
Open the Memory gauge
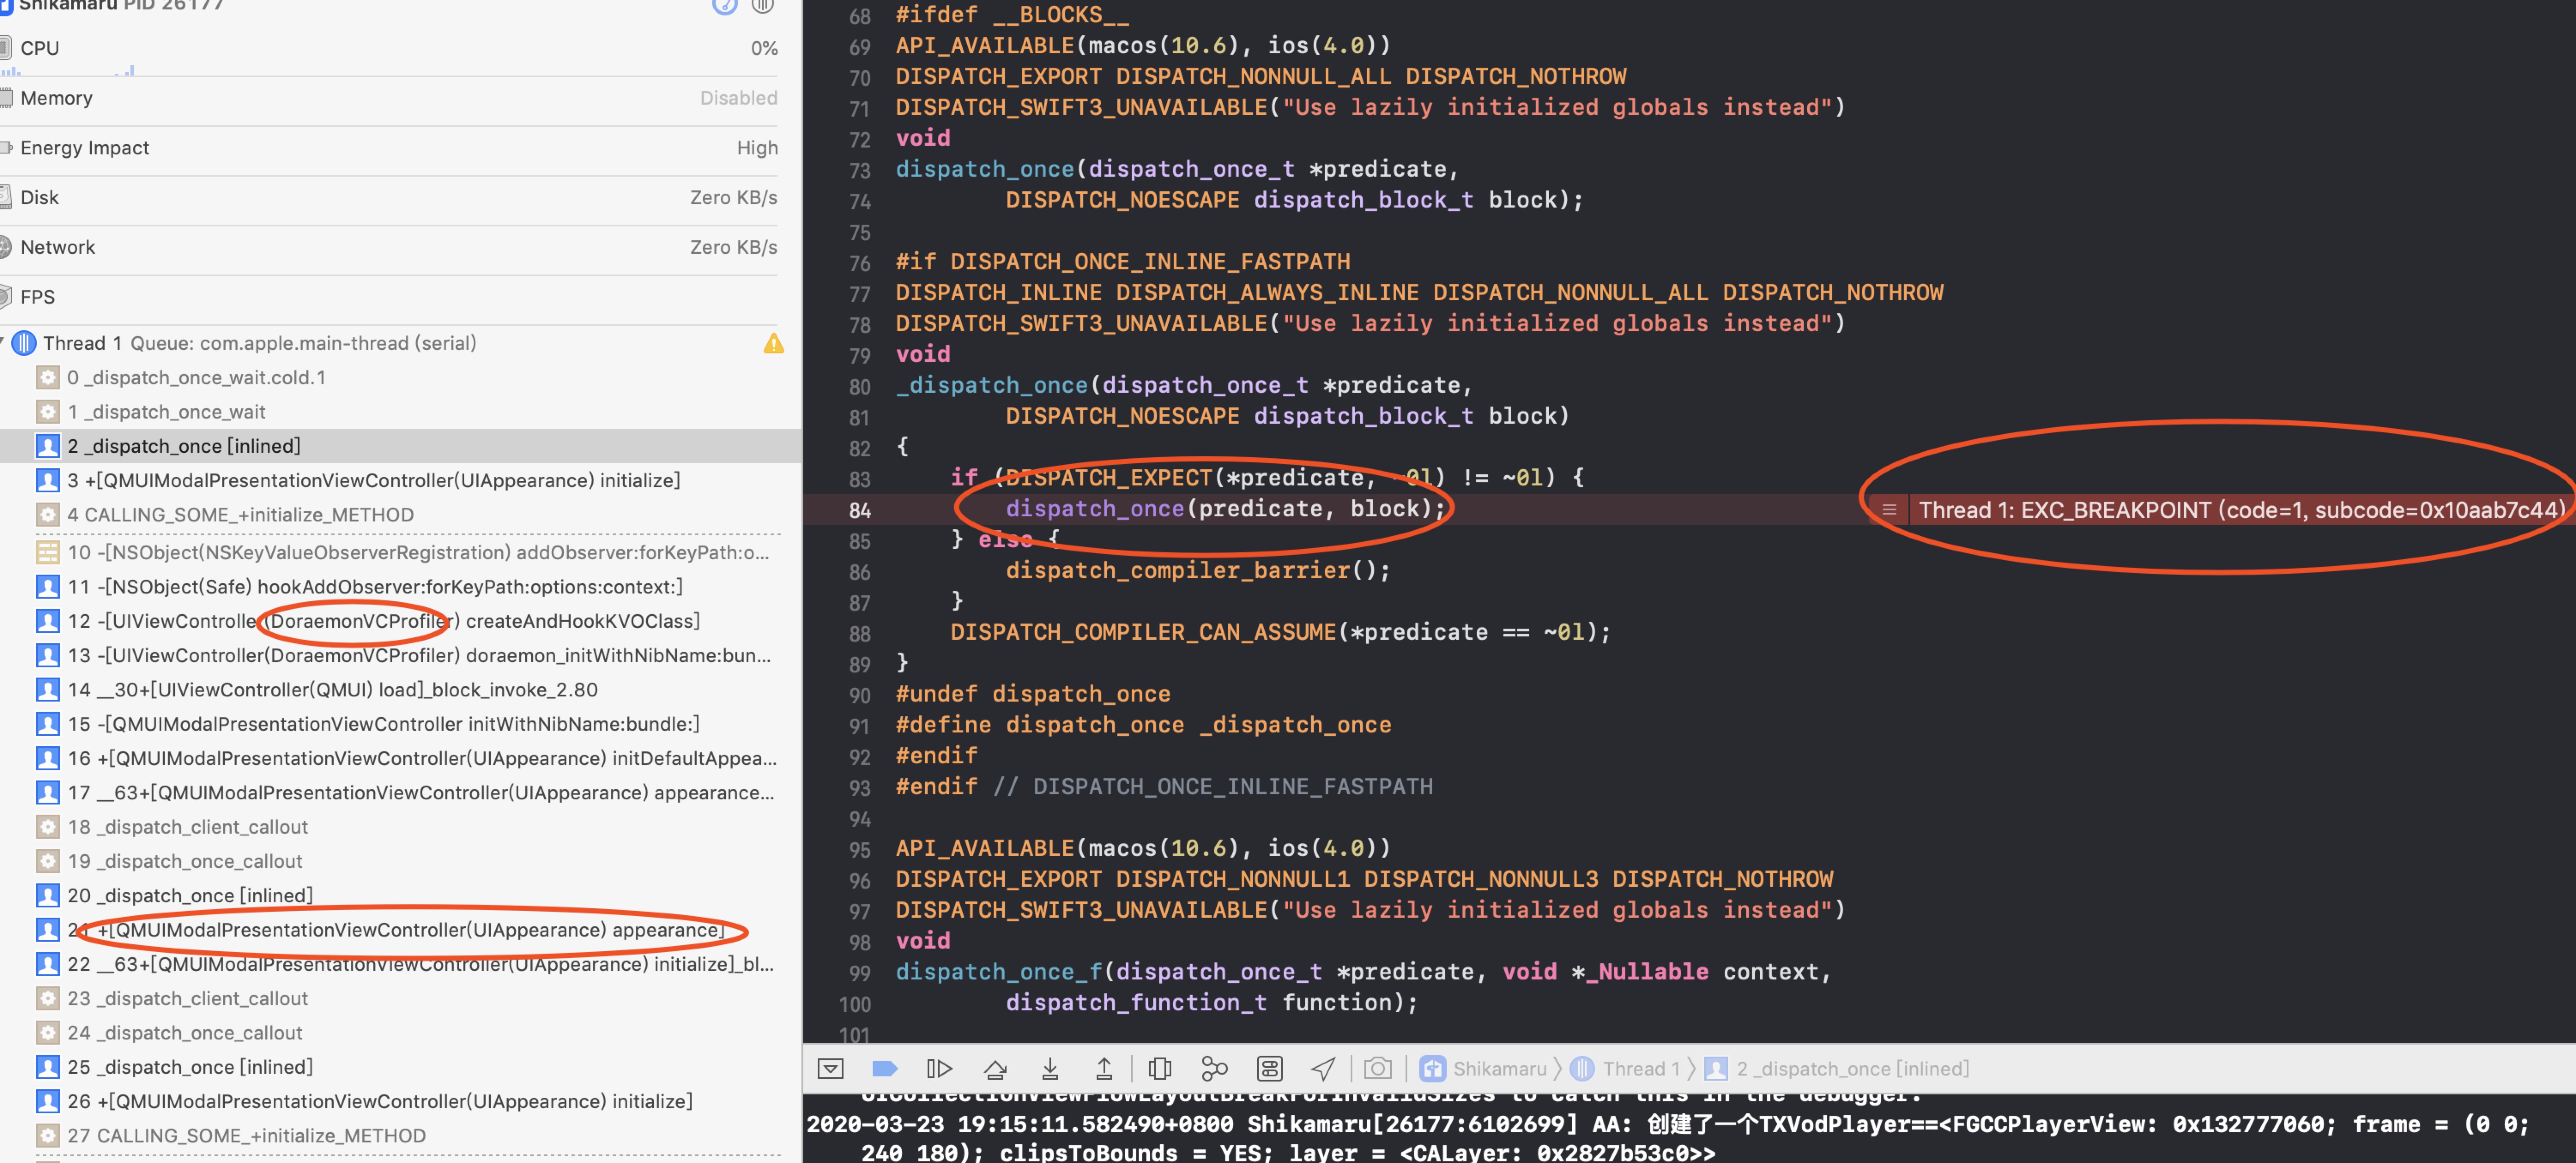pyautogui.click(x=389, y=99)
